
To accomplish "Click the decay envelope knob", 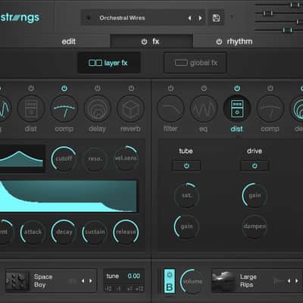I will pyautogui.click(x=64, y=232).
